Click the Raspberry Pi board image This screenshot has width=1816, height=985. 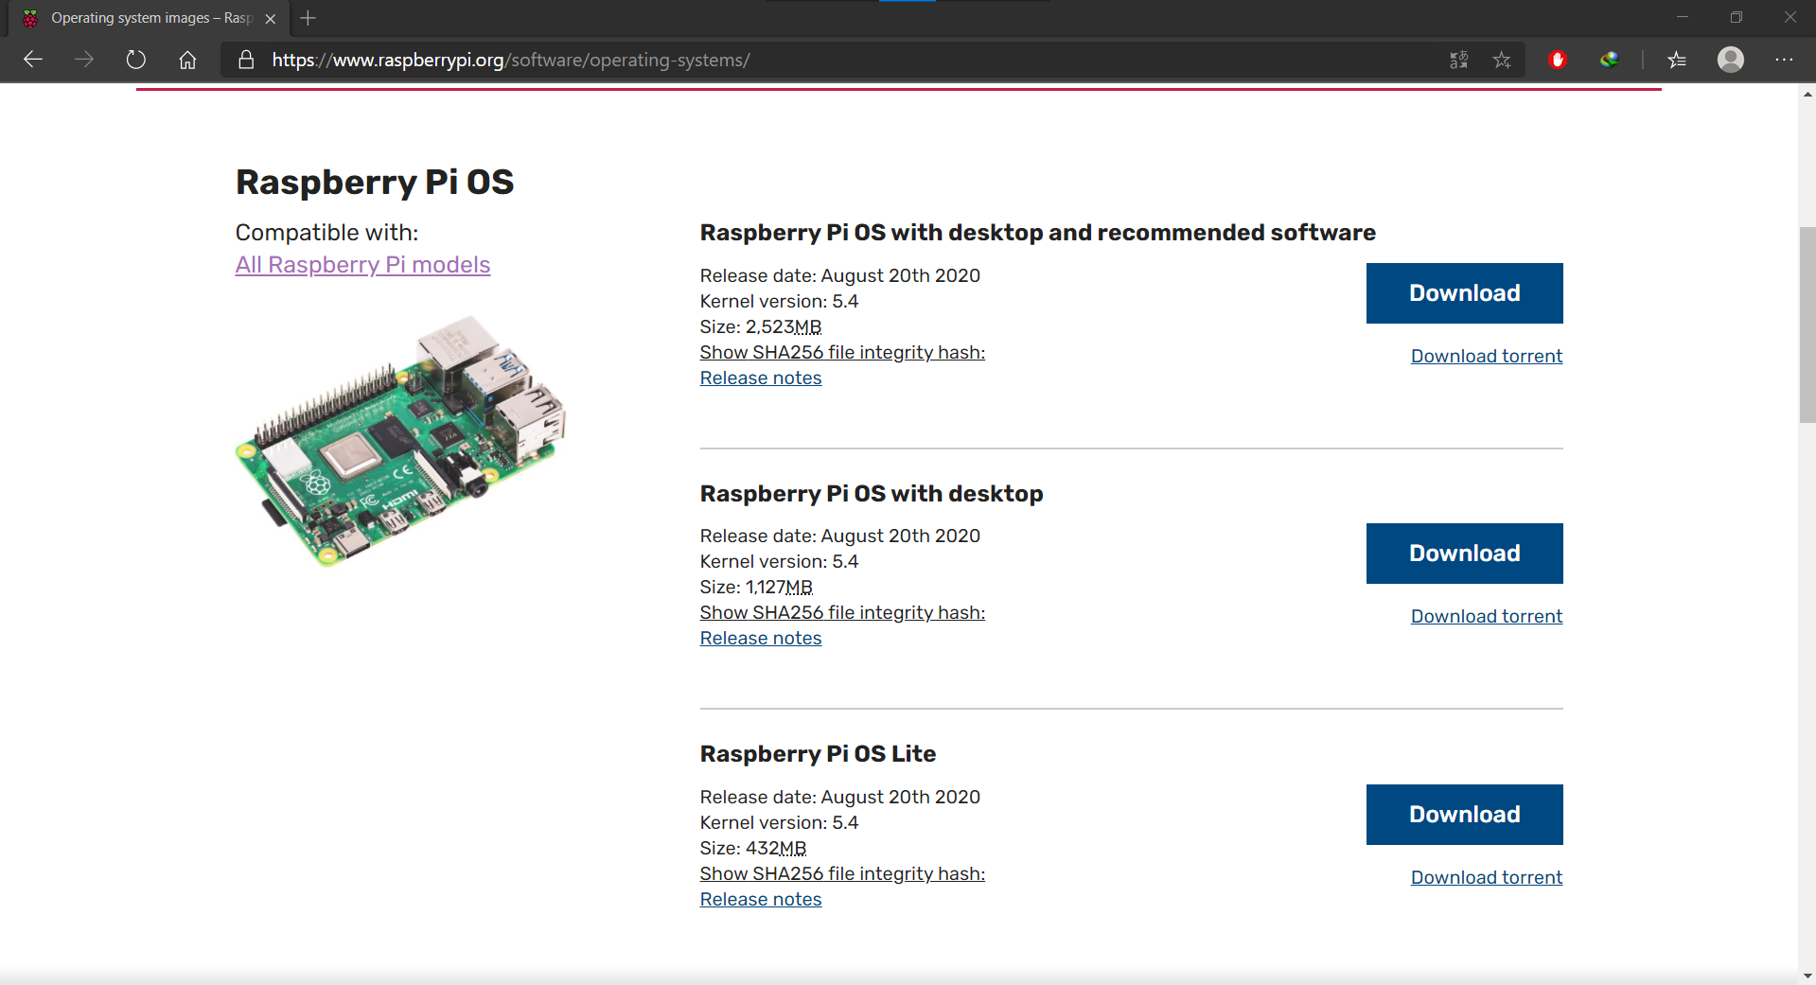click(x=400, y=441)
